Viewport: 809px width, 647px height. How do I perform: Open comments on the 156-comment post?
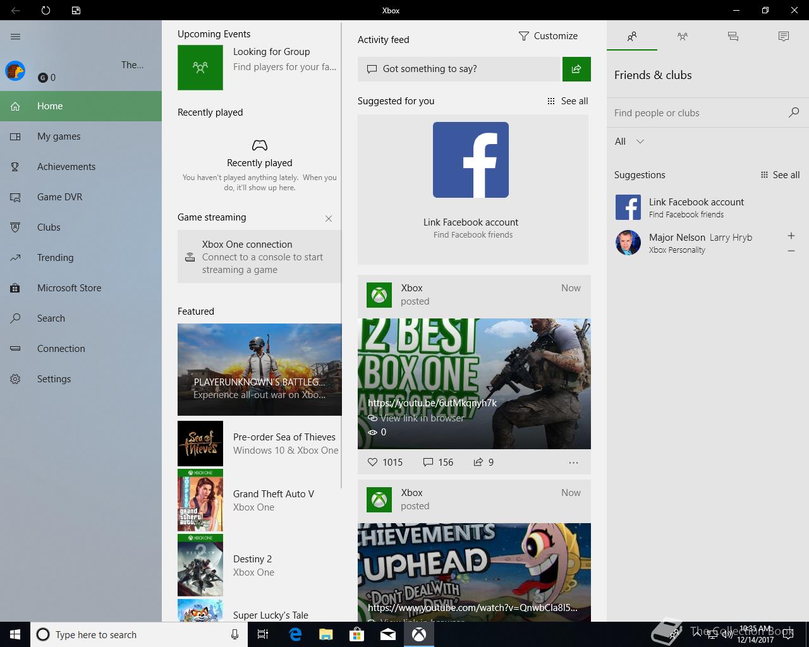[438, 463]
